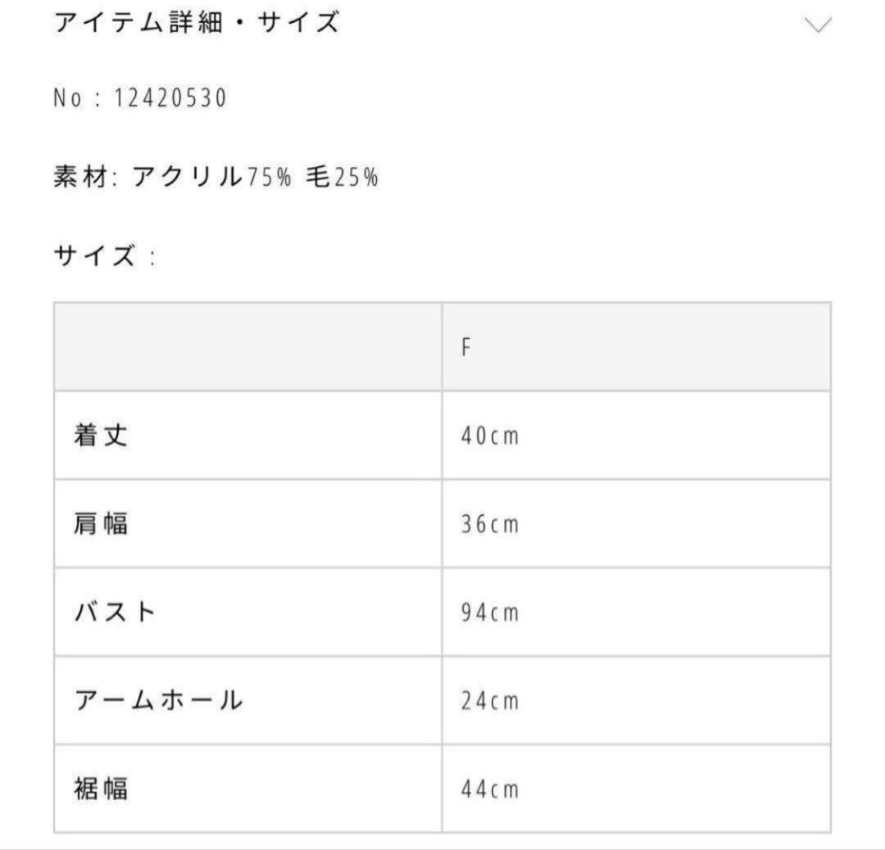Image resolution: width=885 pixels, height=850 pixels.
Task: Select the アームホール row label
Action: click(x=158, y=701)
